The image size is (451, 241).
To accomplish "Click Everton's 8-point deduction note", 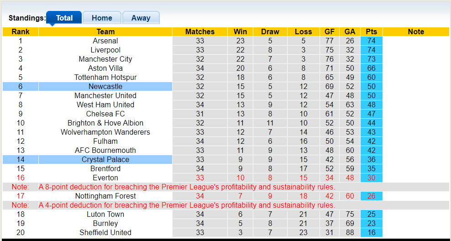I will pyautogui.click(x=187, y=187).
